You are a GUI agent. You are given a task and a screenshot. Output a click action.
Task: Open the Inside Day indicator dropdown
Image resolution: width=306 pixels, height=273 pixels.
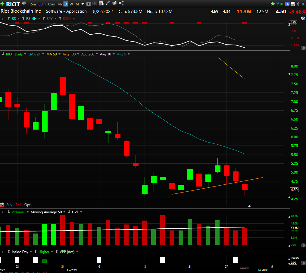(x=31, y=252)
